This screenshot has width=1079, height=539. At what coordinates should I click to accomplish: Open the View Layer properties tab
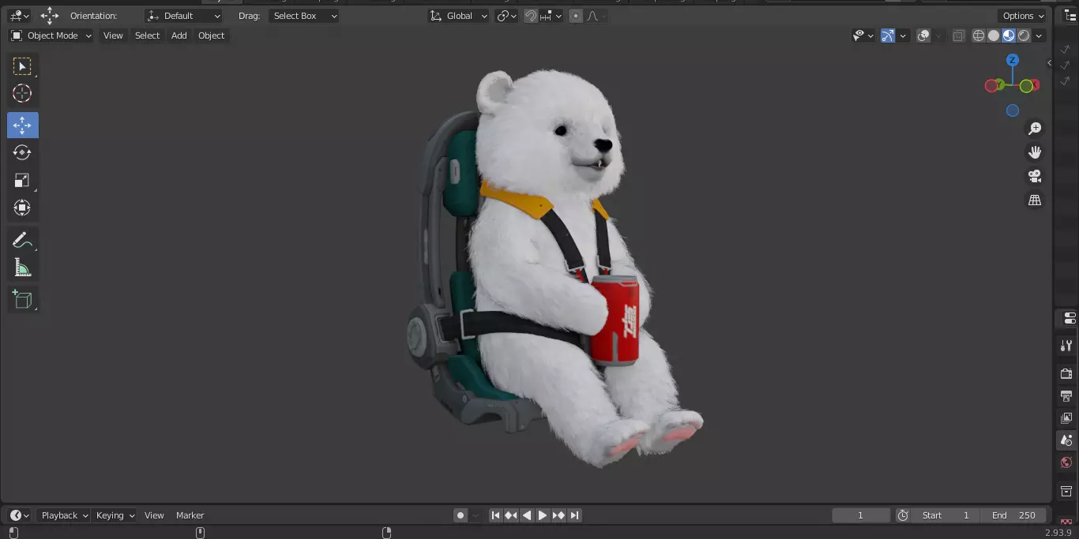(1066, 418)
